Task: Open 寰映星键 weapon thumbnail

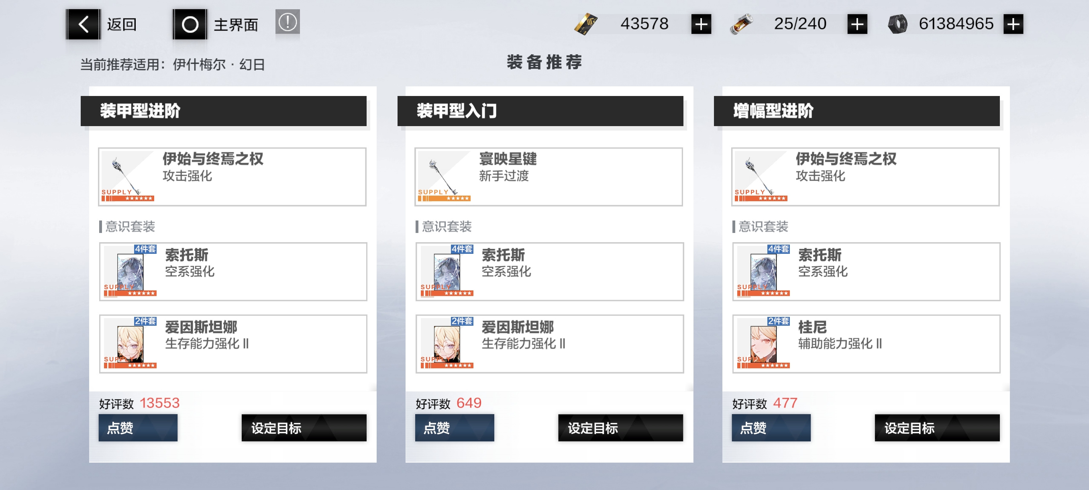Action: pyautogui.click(x=444, y=176)
